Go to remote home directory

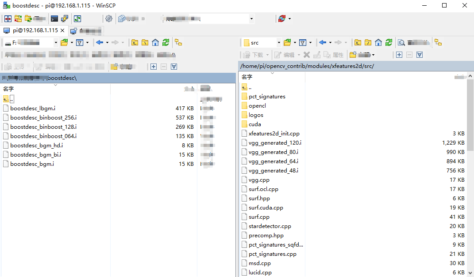[x=378, y=42]
